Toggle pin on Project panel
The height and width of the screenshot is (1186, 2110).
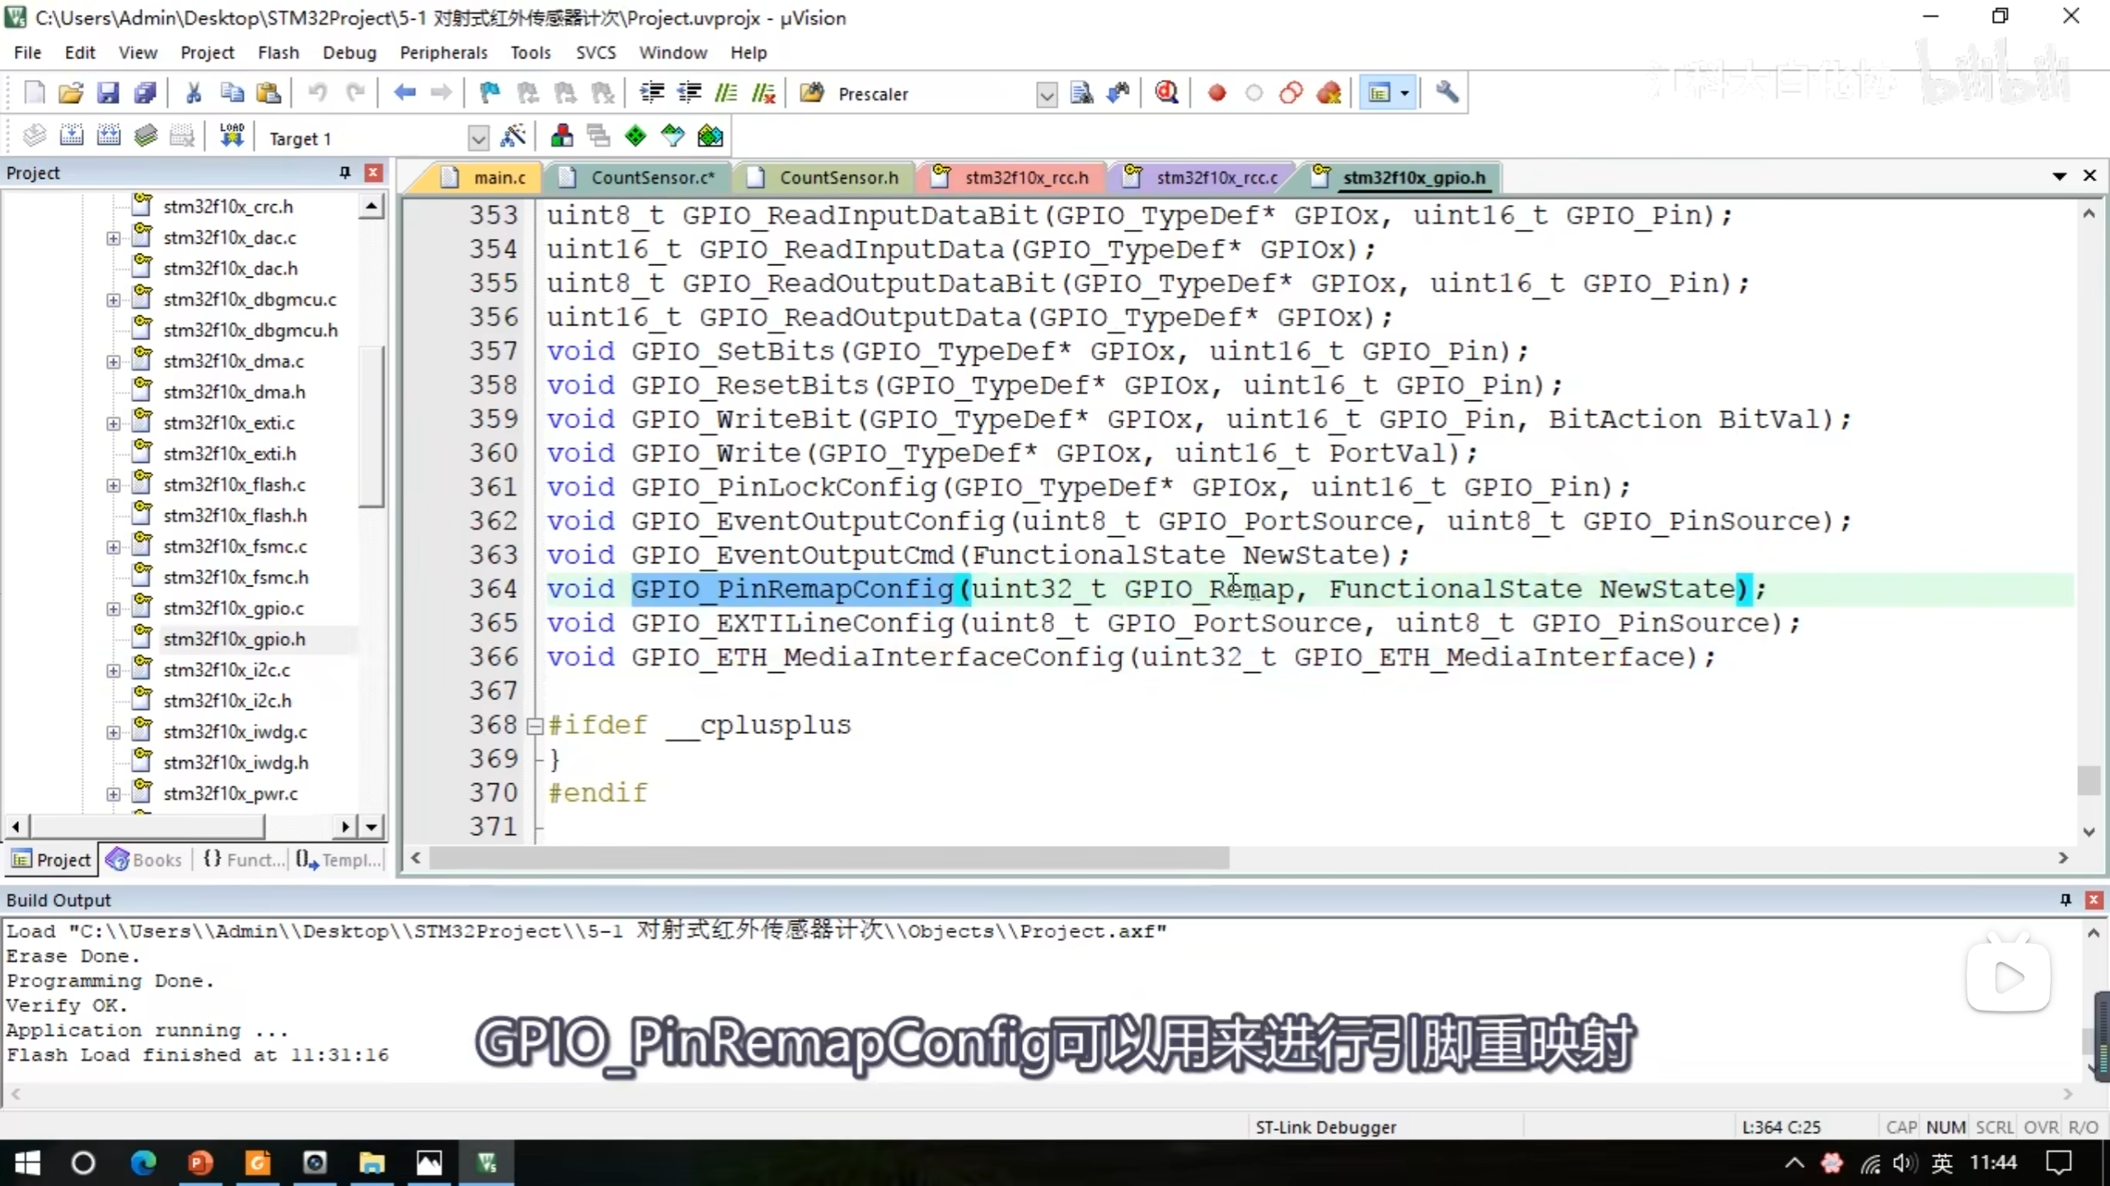tap(345, 172)
